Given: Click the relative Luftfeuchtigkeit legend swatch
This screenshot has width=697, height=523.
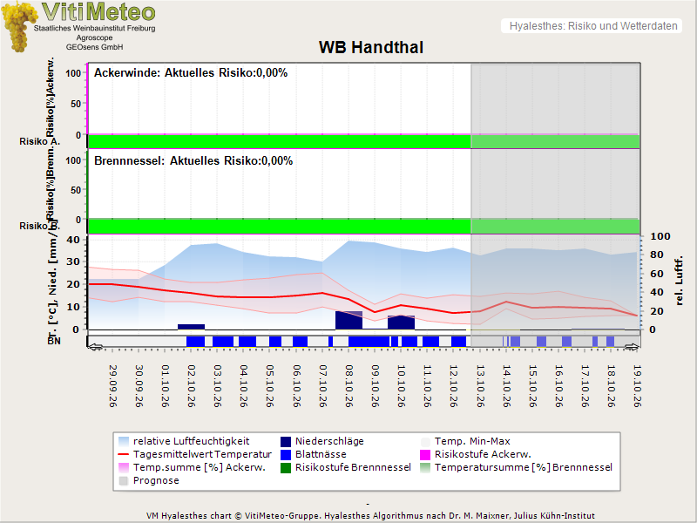Looking at the screenshot, I should [124, 442].
